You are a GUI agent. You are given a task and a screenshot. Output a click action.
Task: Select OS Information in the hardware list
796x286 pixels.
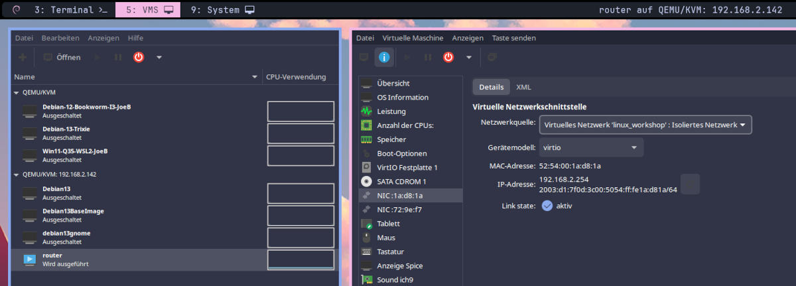[x=410, y=98]
